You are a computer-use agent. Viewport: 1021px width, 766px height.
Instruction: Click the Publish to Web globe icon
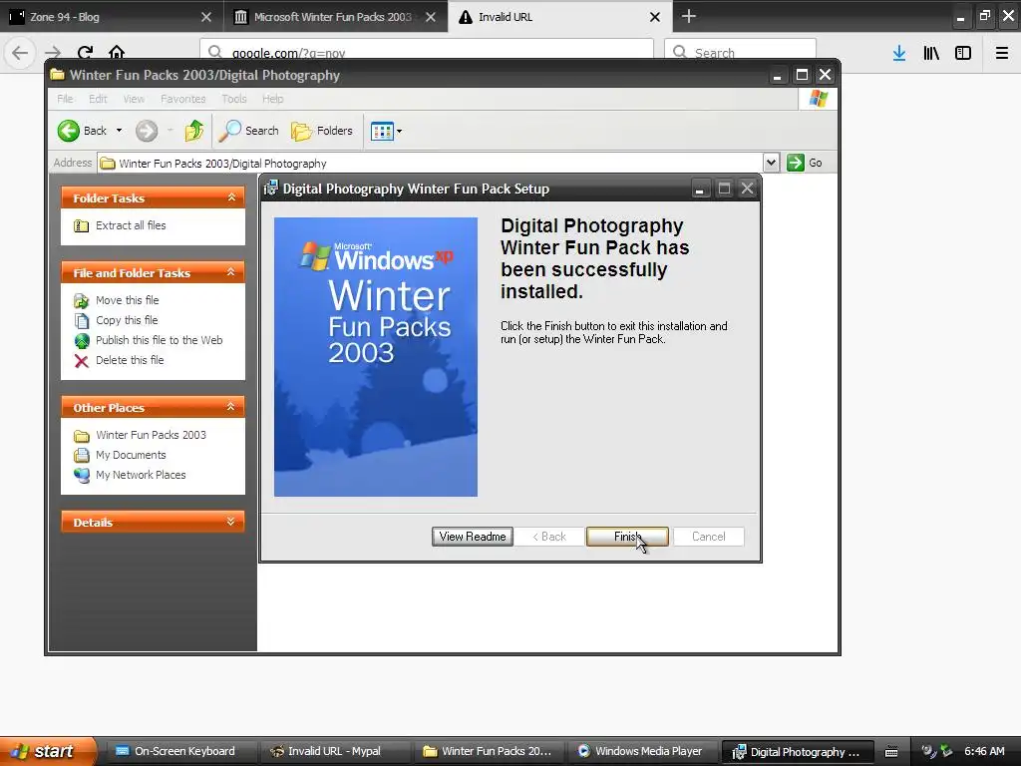82,341
